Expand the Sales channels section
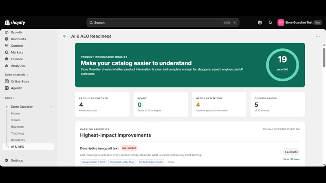Image resolution: width=326 pixels, height=183 pixels. tap(16, 74)
